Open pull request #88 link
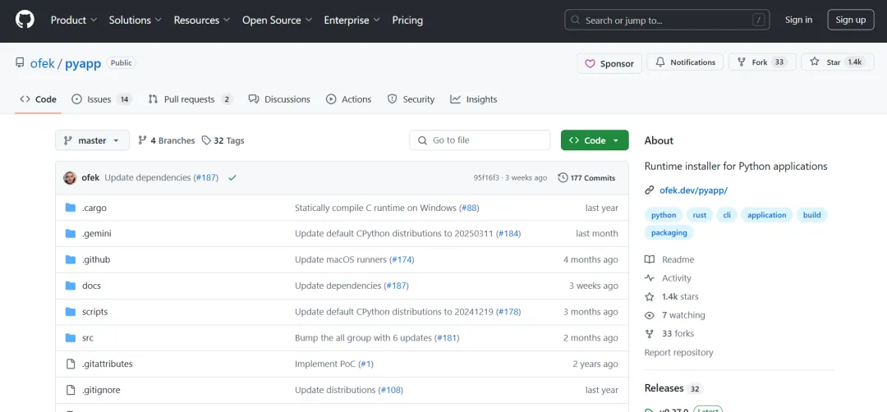The height and width of the screenshot is (412, 887). coord(469,208)
